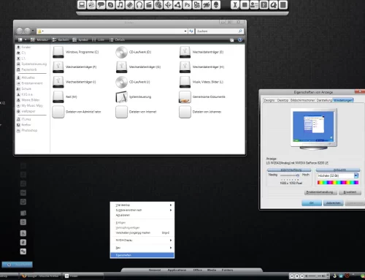The width and height of the screenshot is (365, 280).
Task: Click OK in Eigenschaften von Anzeige
Action: (312, 203)
